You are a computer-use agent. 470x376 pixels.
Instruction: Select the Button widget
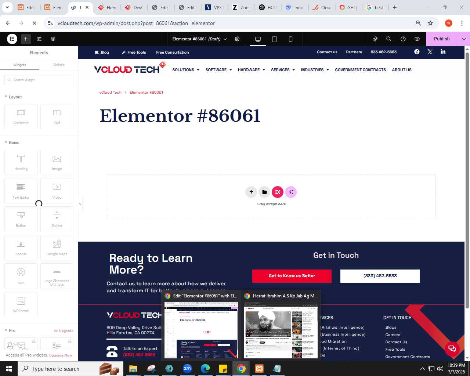21,219
